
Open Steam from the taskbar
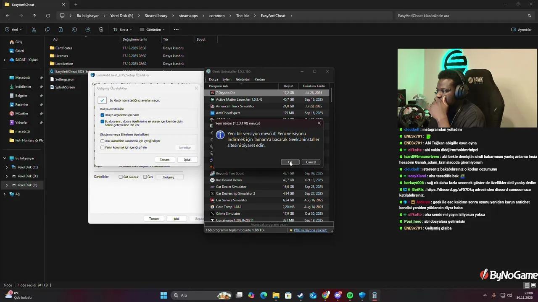pos(301,295)
